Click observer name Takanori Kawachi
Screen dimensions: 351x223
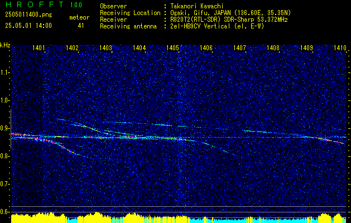197,6
